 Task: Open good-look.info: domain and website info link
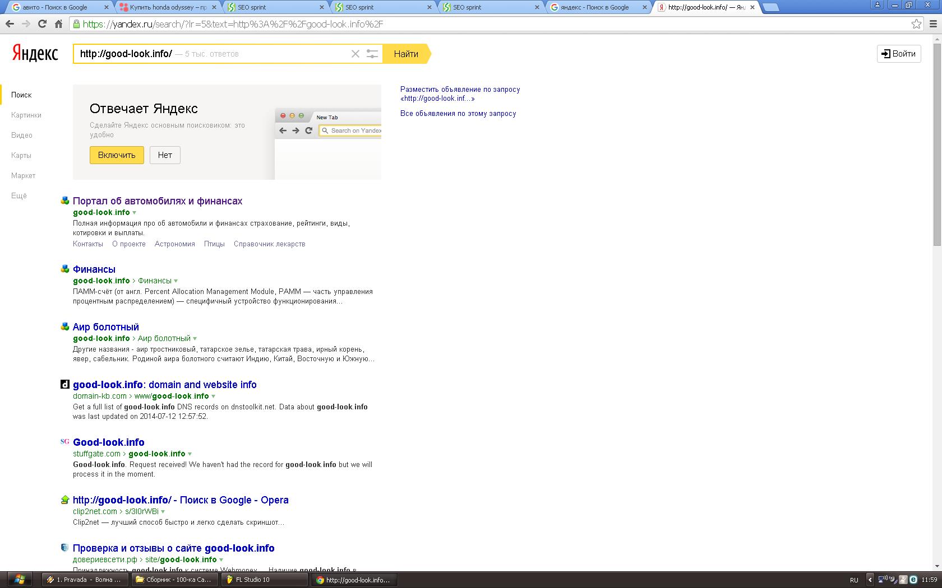point(165,385)
